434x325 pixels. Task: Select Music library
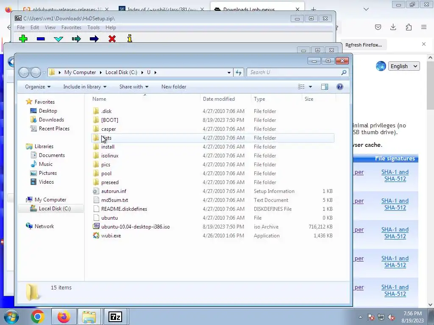(x=45, y=164)
